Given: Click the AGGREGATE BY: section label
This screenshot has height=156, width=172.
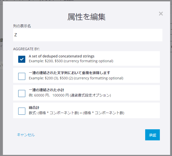Looking at the screenshot, I should [26, 49].
